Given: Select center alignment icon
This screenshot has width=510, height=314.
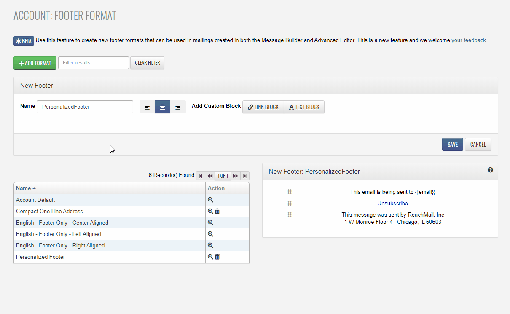Looking at the screenshot, I should point(162,107).
